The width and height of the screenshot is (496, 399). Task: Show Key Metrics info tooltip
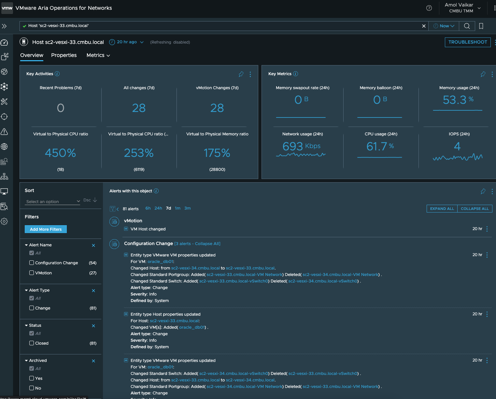click(x=296, y=74)
